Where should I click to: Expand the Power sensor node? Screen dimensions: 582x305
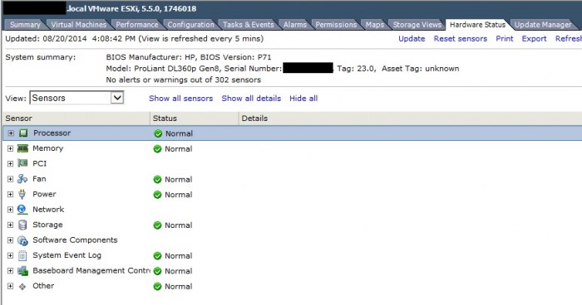[x=10, y=194]
